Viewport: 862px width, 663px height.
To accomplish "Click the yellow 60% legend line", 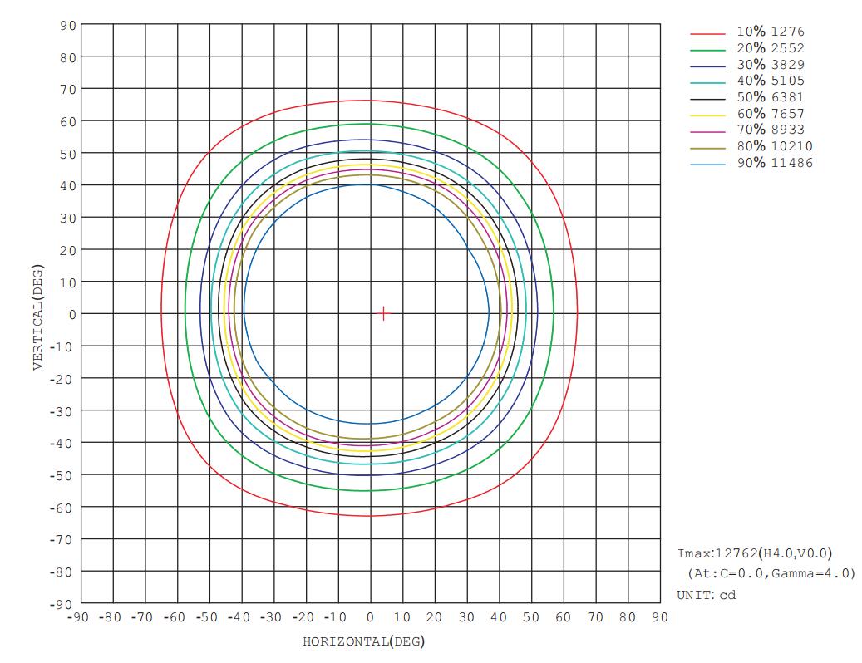I will tap(708, 116).
